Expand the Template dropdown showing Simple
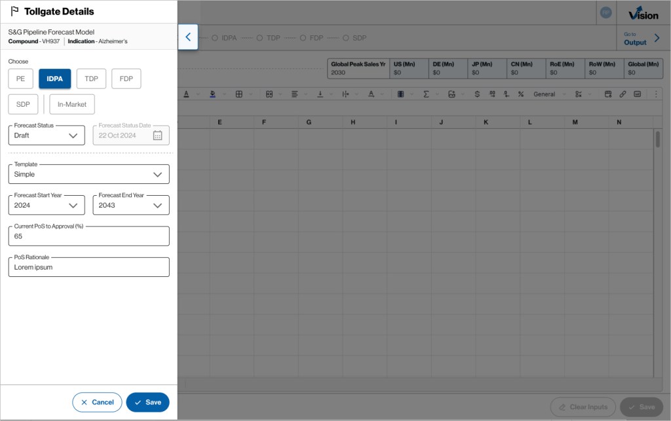The height and width of the screenshot is (421, 671). pos(88,174)
